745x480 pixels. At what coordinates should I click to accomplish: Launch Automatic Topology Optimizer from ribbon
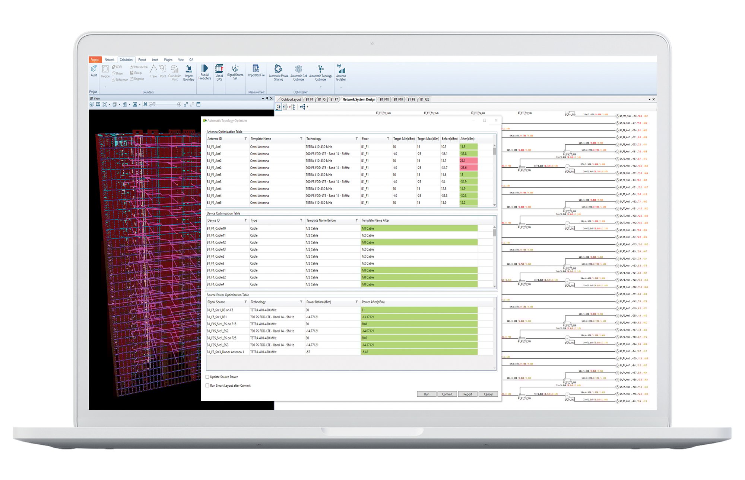coord(321,73)
